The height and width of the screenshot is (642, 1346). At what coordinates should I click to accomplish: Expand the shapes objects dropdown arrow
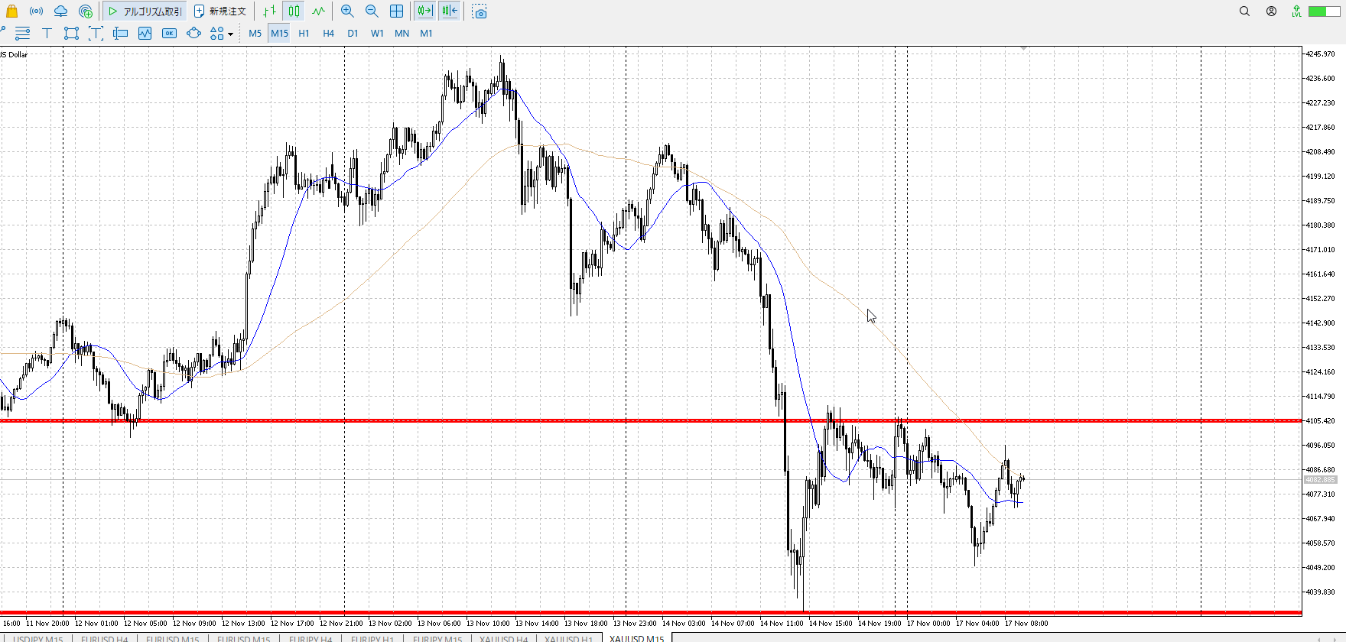click(x=230, y=34)
